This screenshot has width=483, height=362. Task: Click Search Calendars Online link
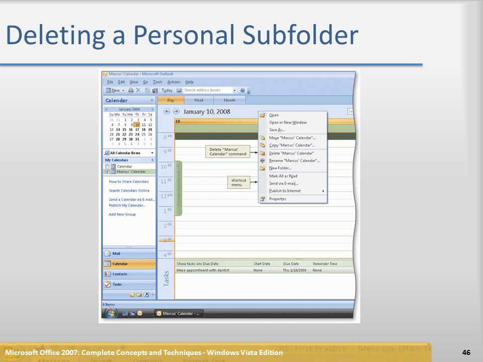[129, 191]
